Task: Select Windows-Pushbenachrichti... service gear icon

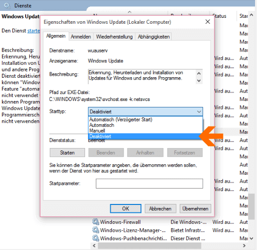Action: coord(95,238)
